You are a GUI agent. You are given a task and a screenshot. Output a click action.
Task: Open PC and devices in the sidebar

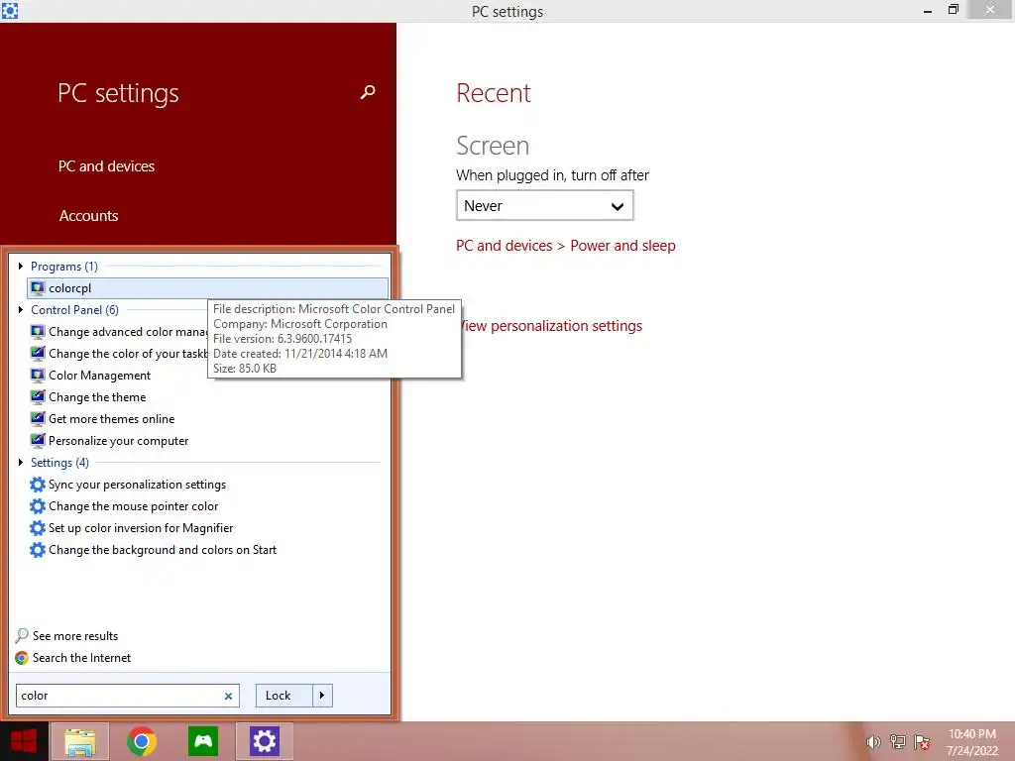coord(107,166)
